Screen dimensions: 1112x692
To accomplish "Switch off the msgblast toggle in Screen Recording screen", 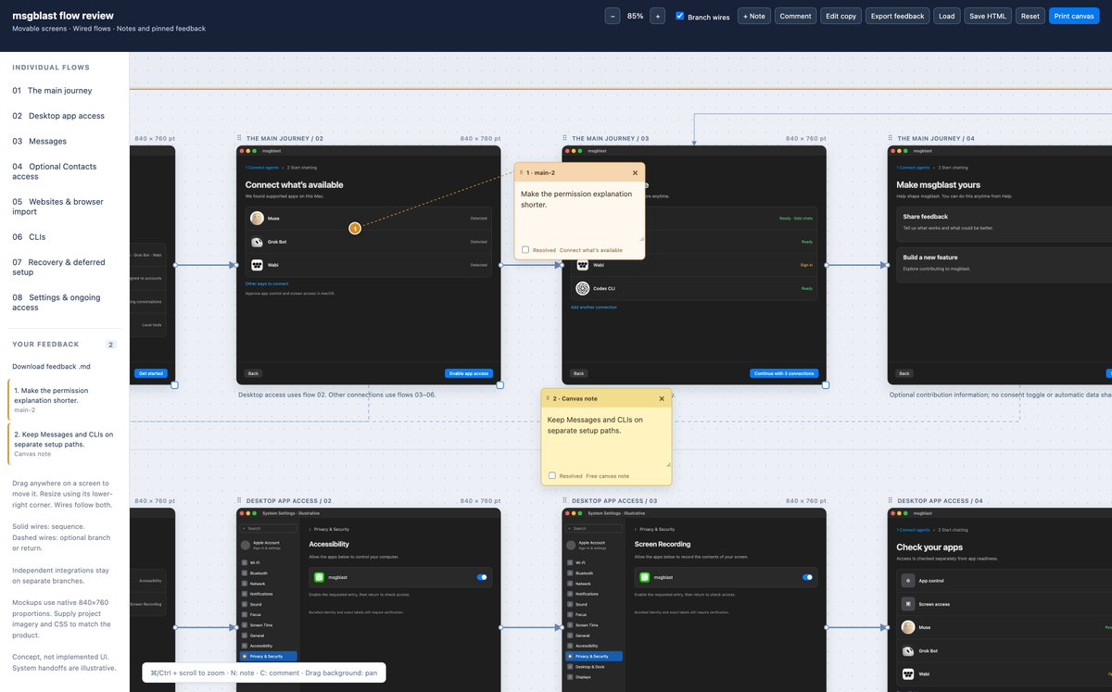I will 808,577.
